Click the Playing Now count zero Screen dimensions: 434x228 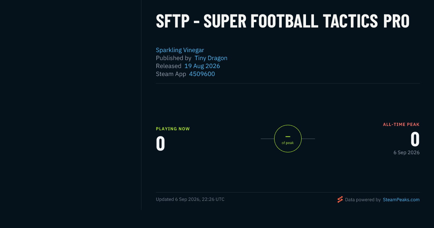161,143
